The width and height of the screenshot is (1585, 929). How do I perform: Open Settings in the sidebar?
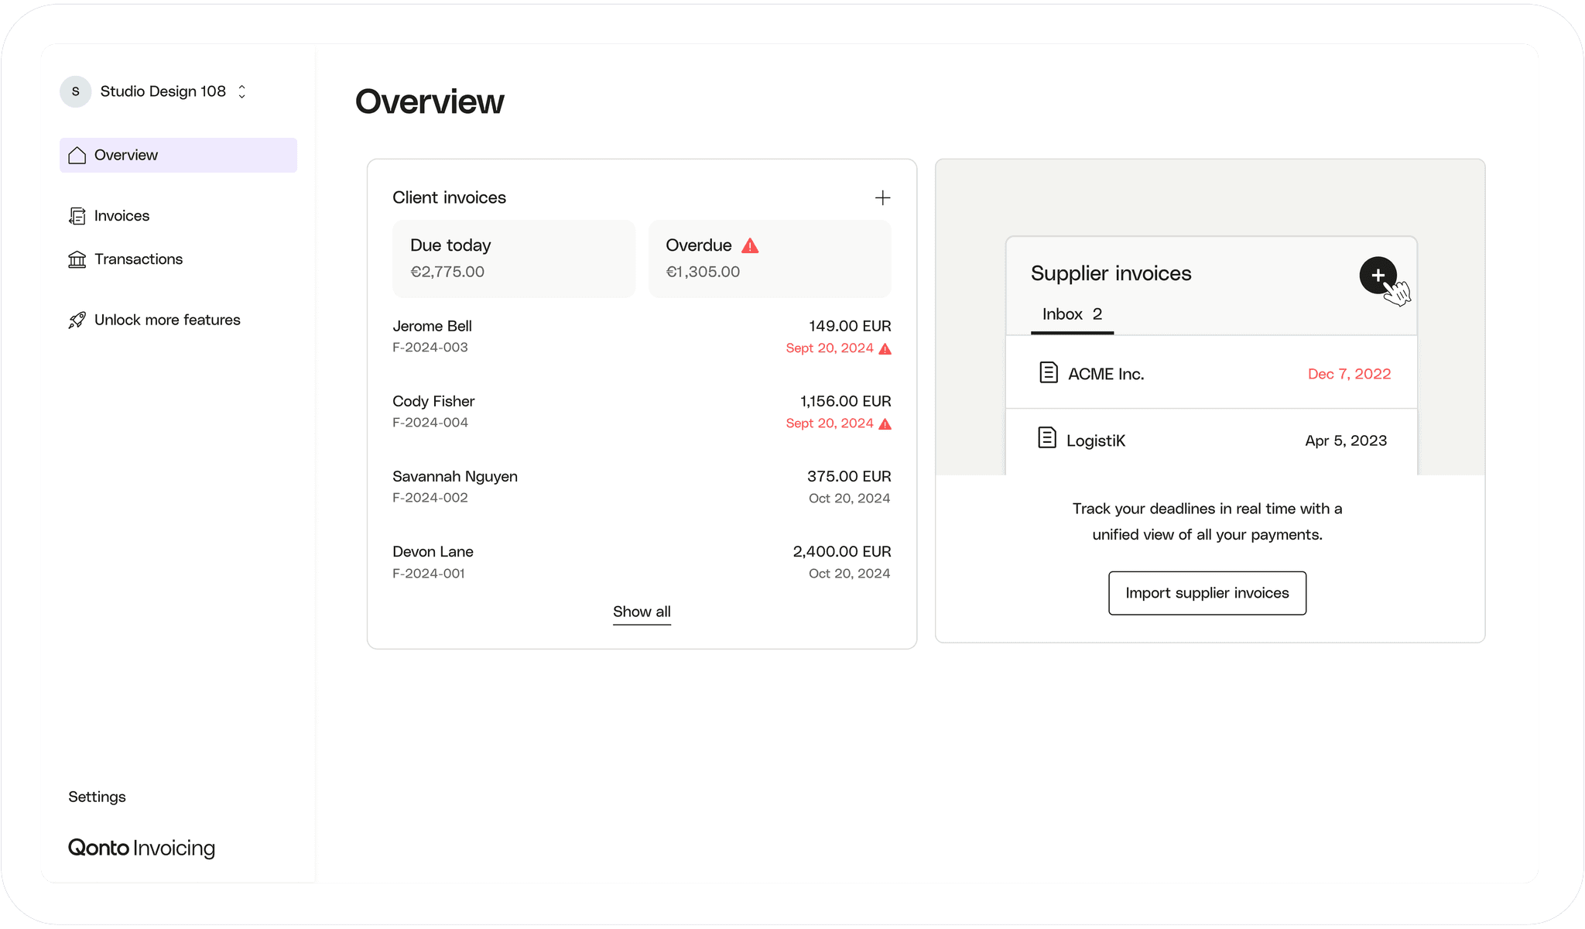[x=97, y=797]
